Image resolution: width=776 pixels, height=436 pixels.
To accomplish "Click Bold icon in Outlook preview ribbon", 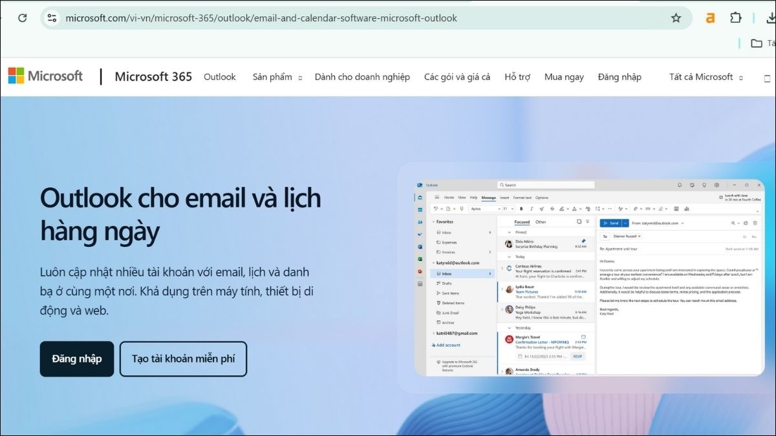I will (x=521, y=209).
